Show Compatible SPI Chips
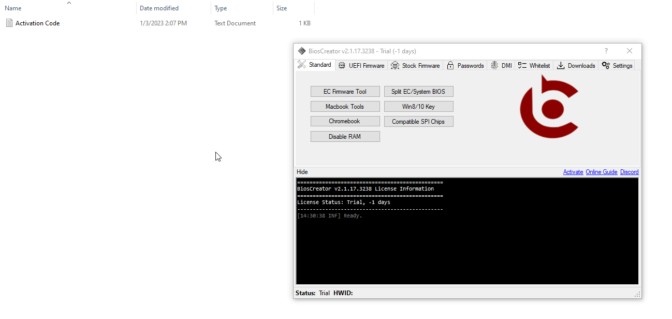 pos(418,122)
